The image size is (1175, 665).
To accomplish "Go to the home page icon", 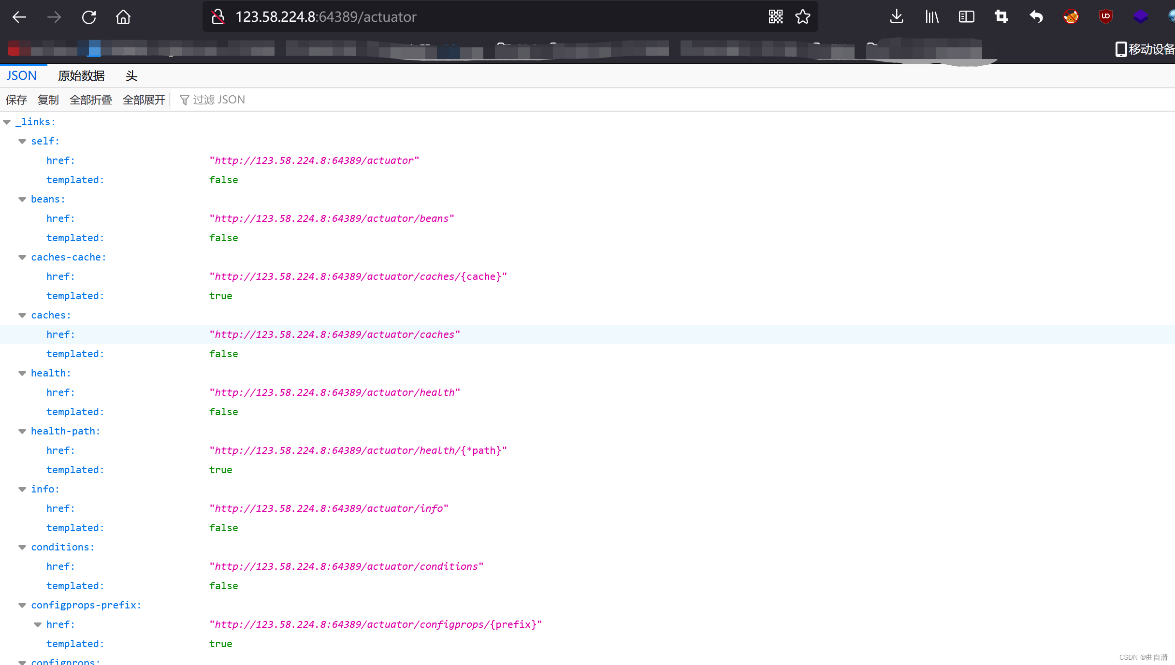I will point(123,17).
